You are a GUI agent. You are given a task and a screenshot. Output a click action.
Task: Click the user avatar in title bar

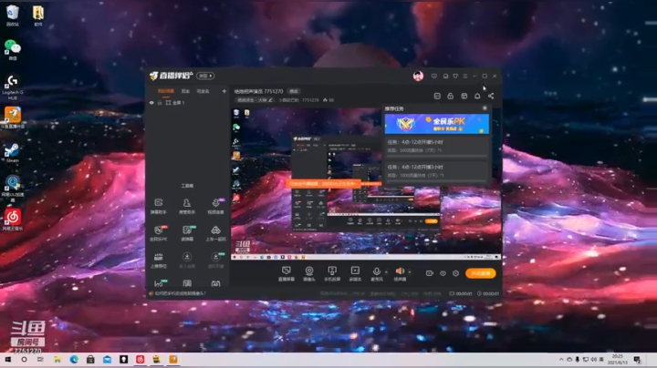[418, 76]
